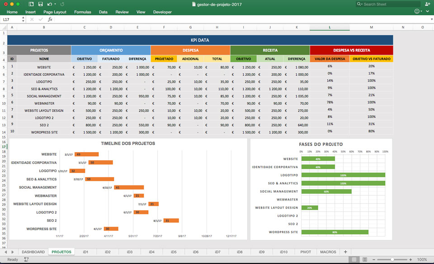Click the confirm entry checkmark icon

41,19
